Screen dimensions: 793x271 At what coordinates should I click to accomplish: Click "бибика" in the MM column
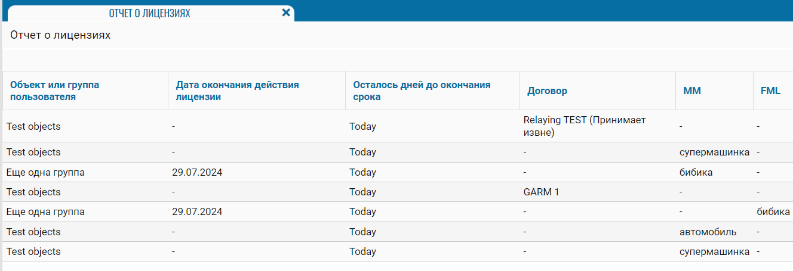pyautogui.click(x=696, y=172)
